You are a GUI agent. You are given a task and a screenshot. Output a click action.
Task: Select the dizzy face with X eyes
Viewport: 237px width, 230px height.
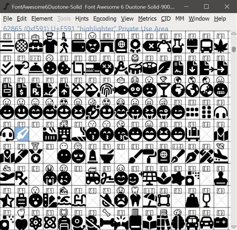click(x=107, y=68)
